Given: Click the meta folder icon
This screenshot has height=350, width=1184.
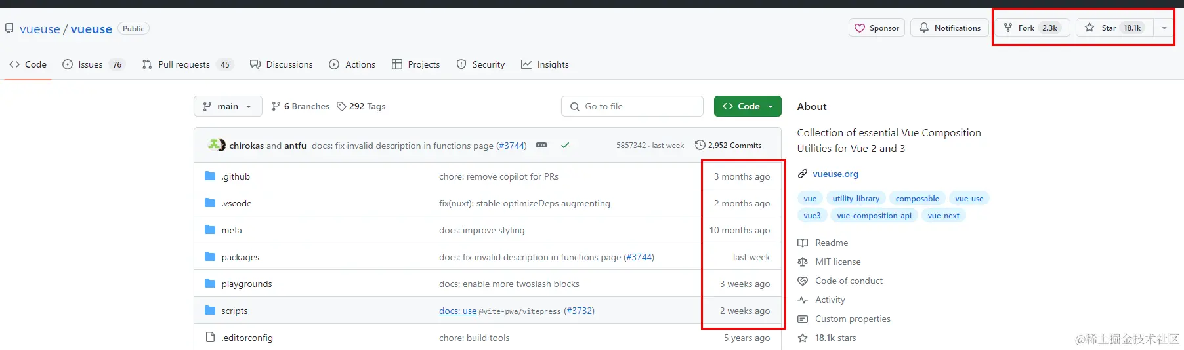Looking at the screenshot, I should coord(210,229).
